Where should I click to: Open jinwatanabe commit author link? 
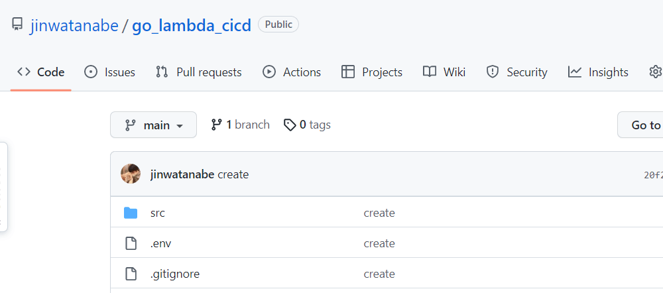[x=182, y=174]
